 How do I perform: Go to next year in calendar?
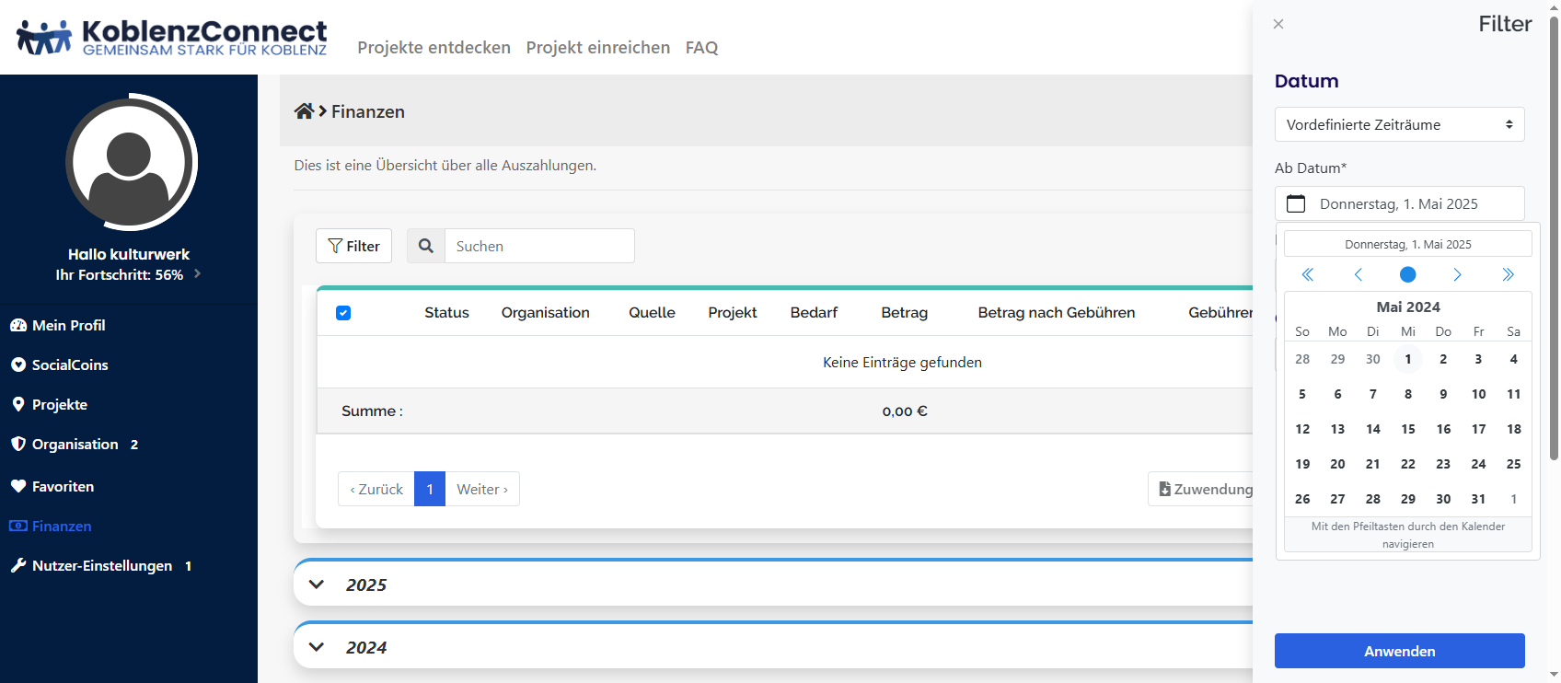(1508, 274)
